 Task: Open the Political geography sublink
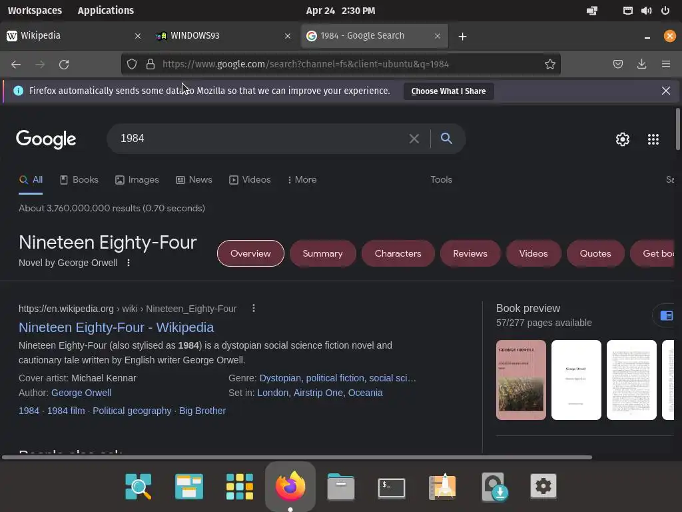(132, 411)
